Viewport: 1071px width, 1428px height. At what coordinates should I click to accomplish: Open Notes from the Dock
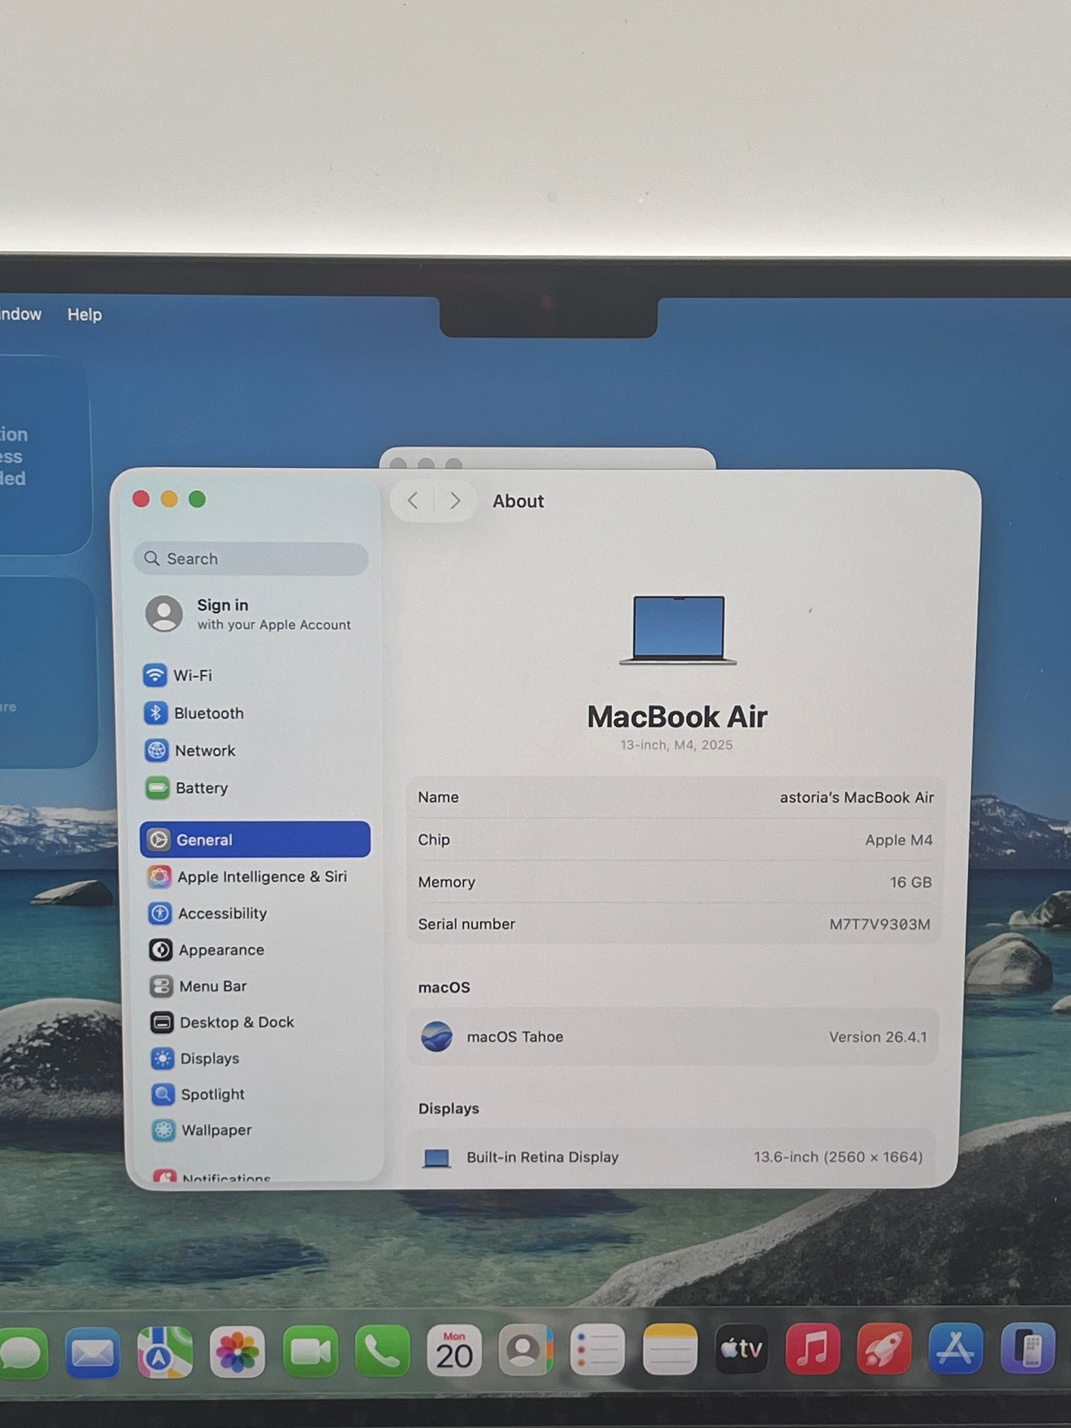669,1349
